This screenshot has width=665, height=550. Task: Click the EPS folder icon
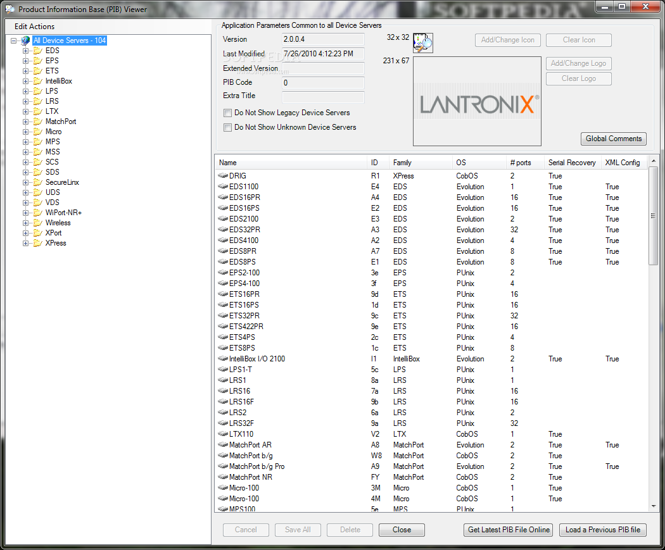point(38,61)
